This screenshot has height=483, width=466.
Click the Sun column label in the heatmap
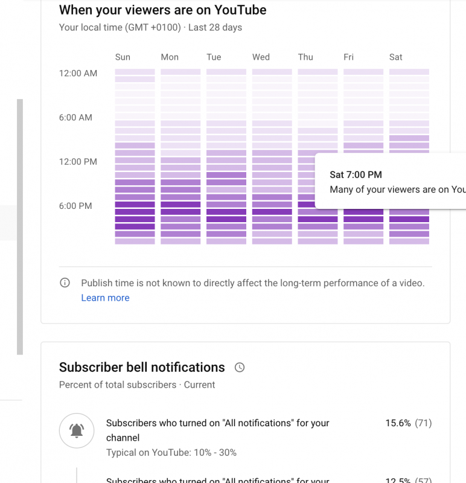(x=123, y=57)
